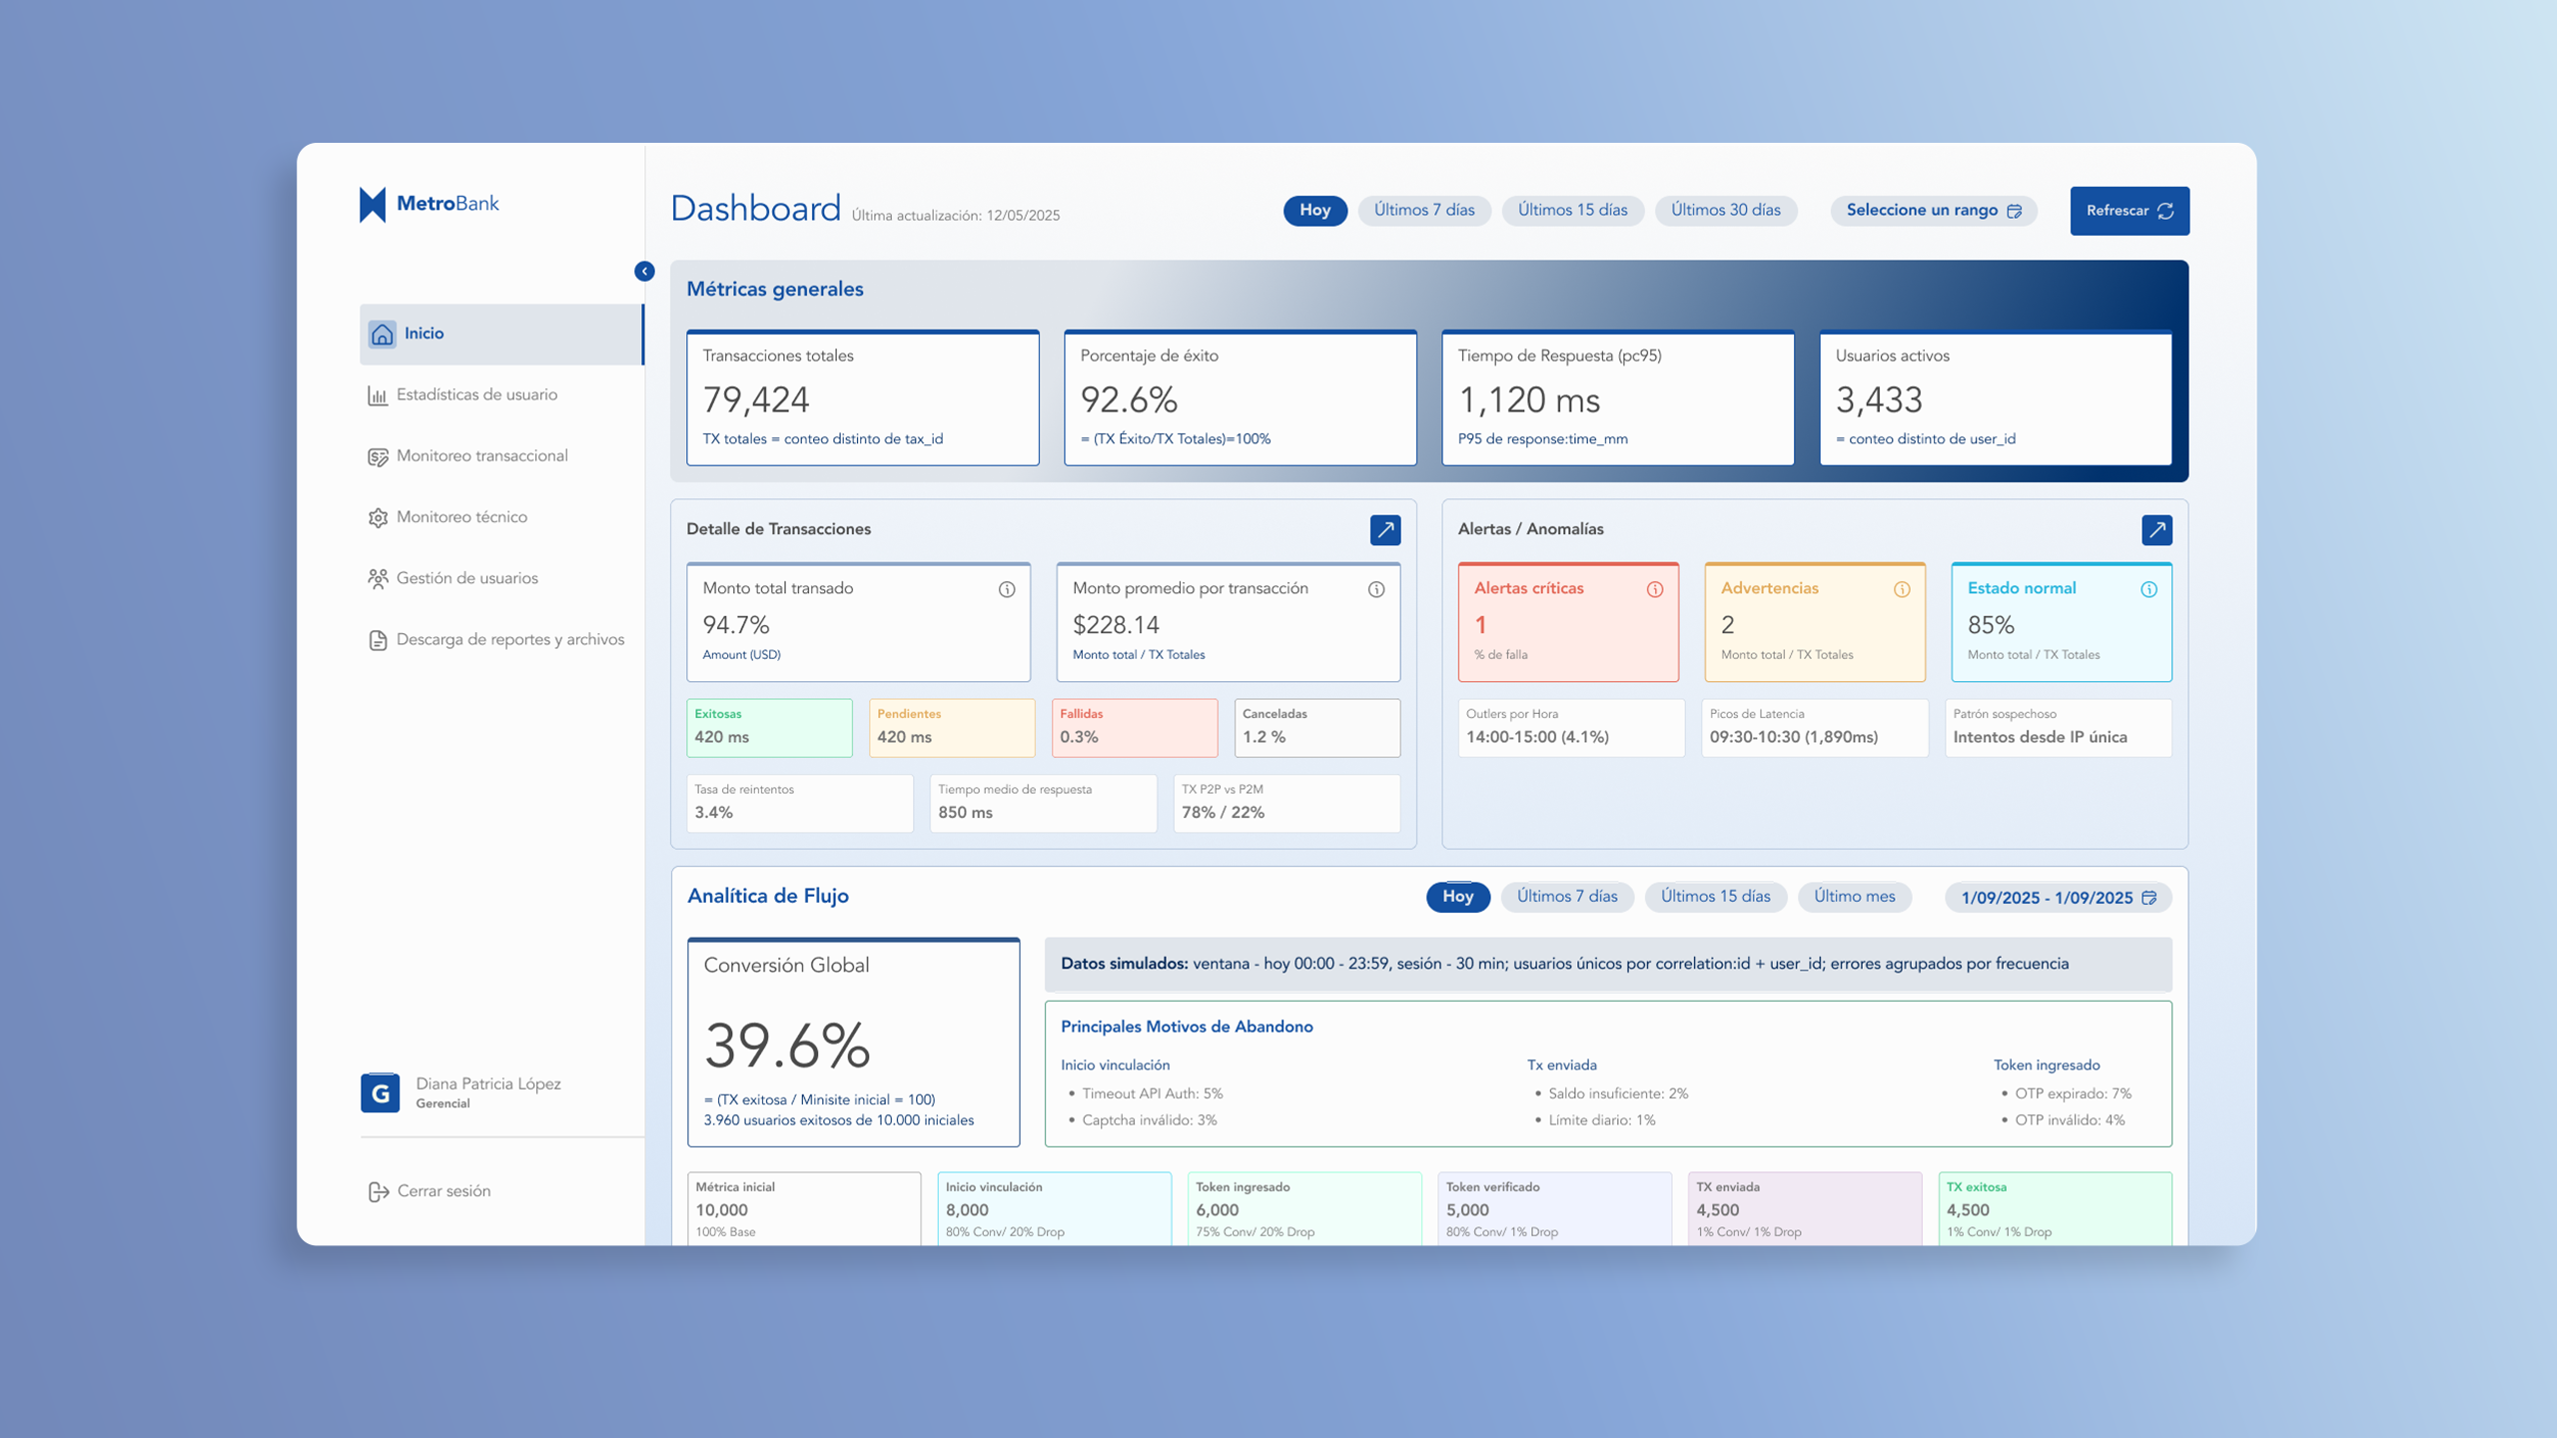Collapse the sidebar with the chevron

pos(645,271)
